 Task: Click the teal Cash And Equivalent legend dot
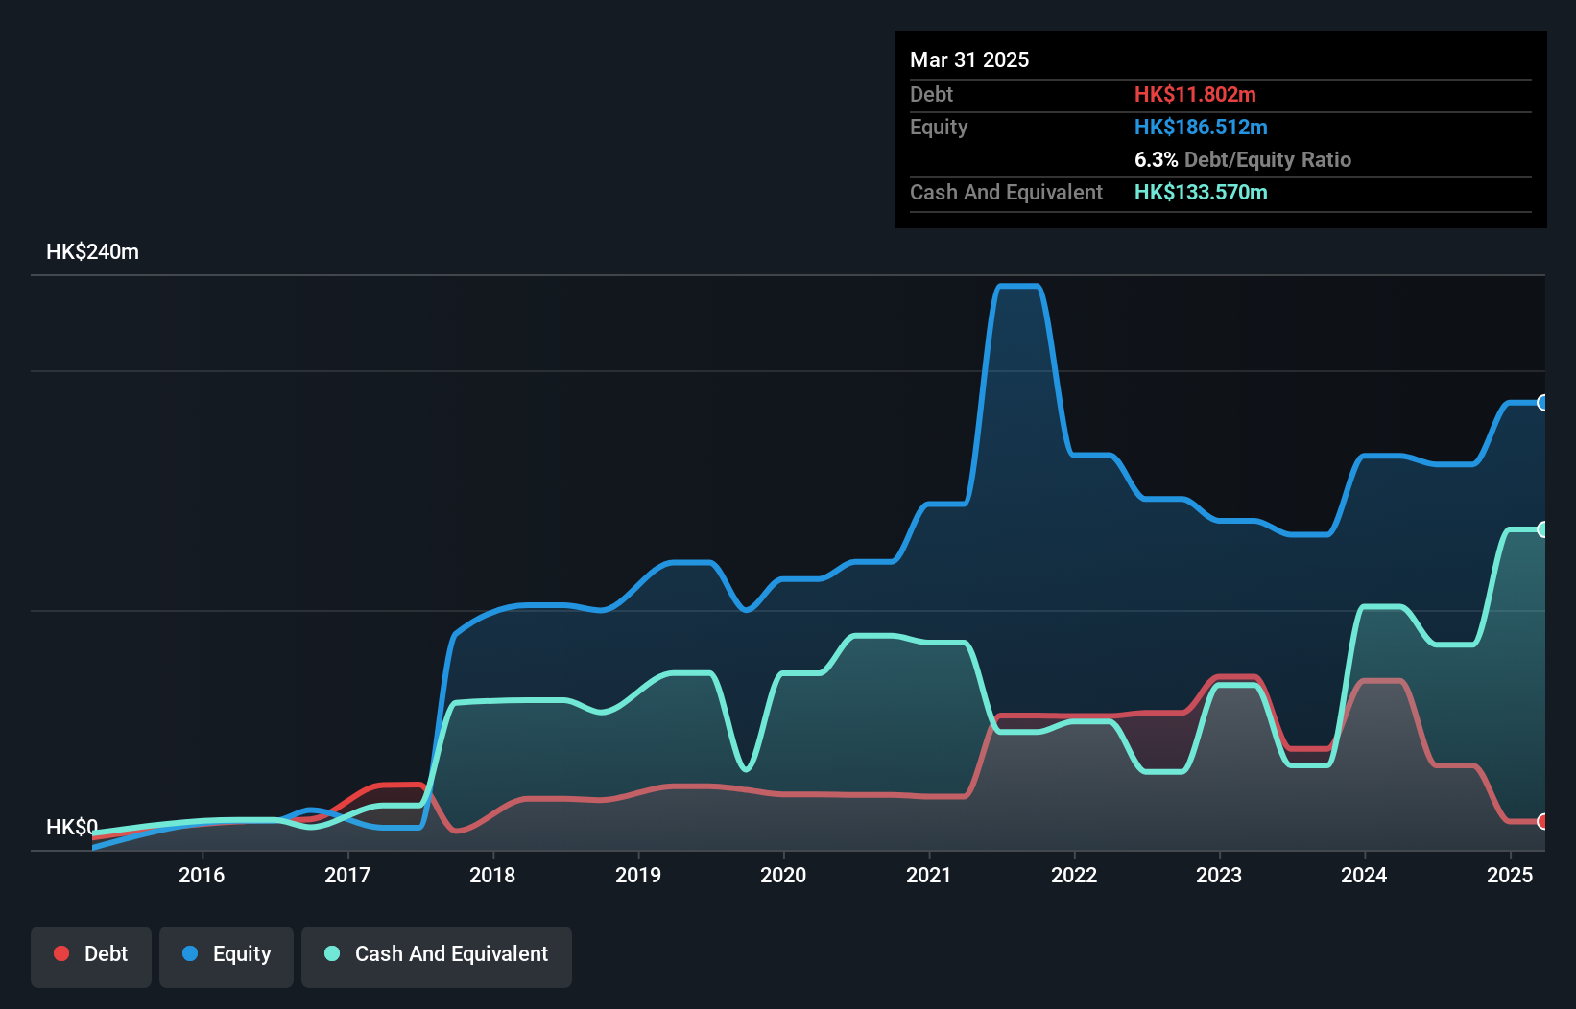pos(332,953)
